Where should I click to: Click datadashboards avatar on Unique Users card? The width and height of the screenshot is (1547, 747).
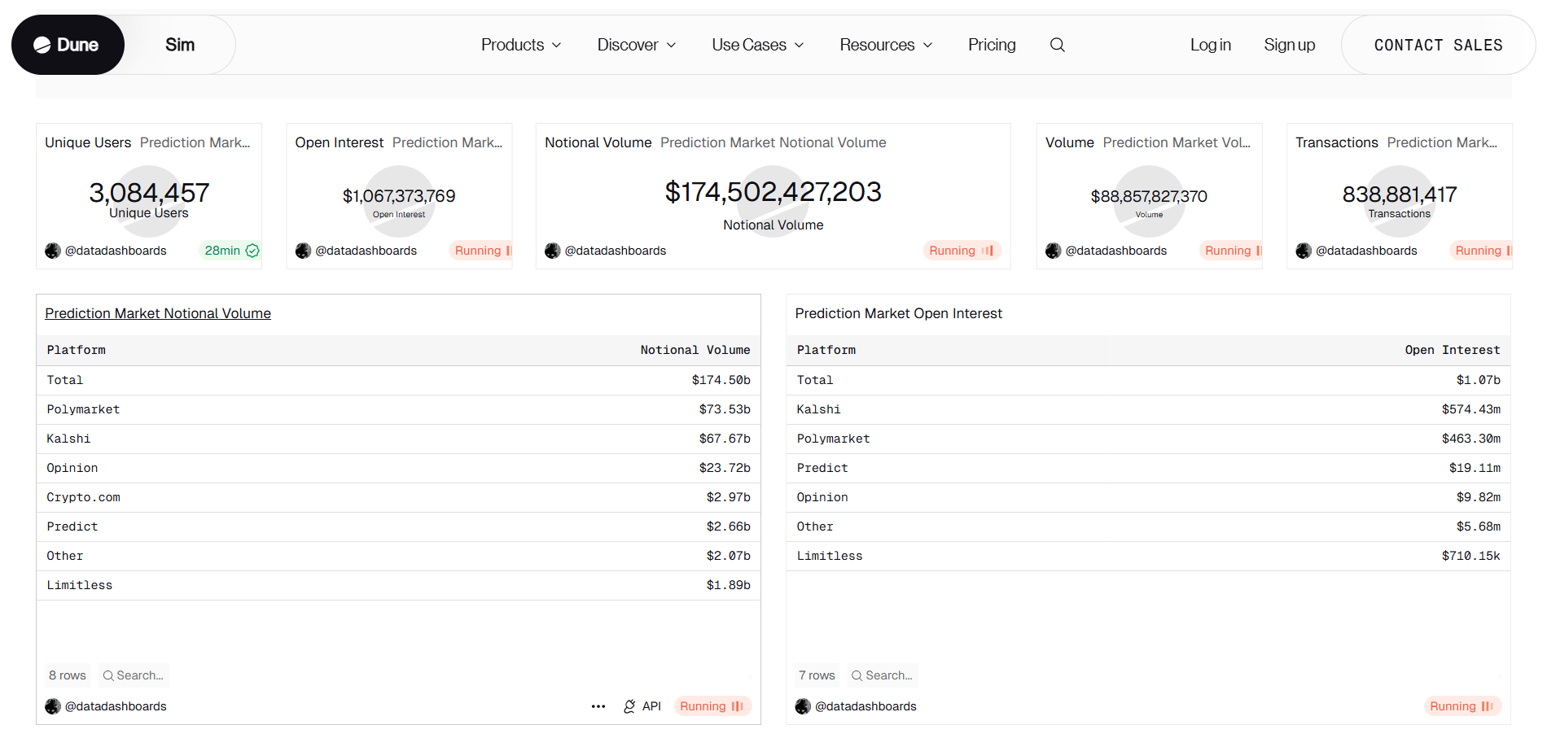click(x=53, y=251)
